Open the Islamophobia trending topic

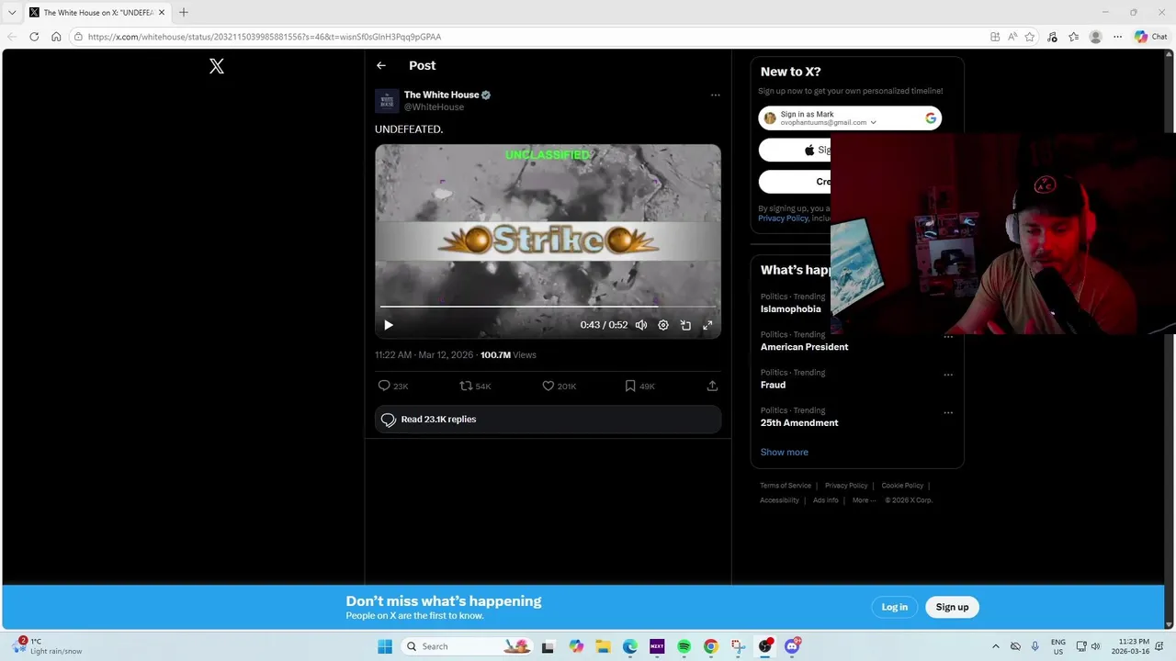pos(791,309)
